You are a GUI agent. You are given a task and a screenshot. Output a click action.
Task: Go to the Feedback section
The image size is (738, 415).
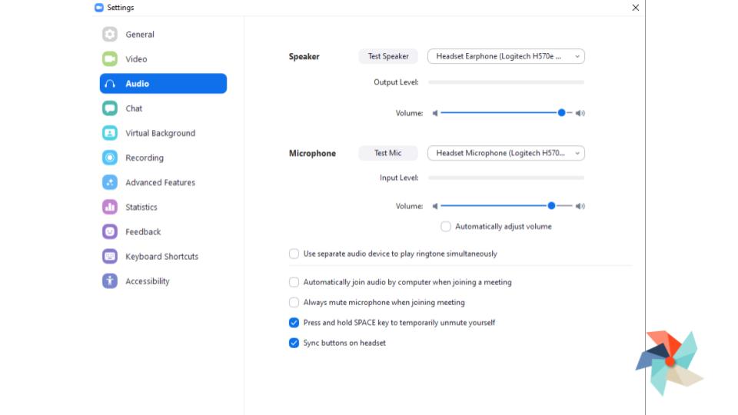[x=143, y=231]
